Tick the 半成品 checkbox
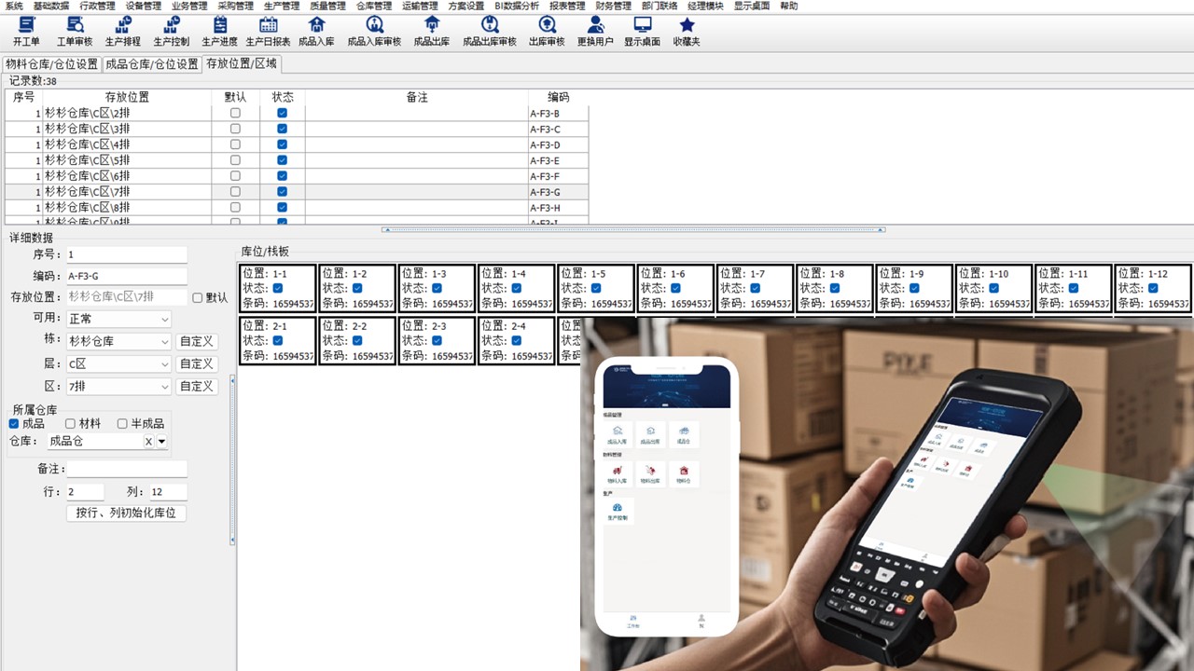 [122, 424]
